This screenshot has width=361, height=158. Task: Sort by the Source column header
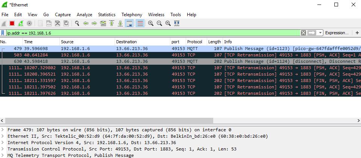pyautogui.click(x=87, y=42)
